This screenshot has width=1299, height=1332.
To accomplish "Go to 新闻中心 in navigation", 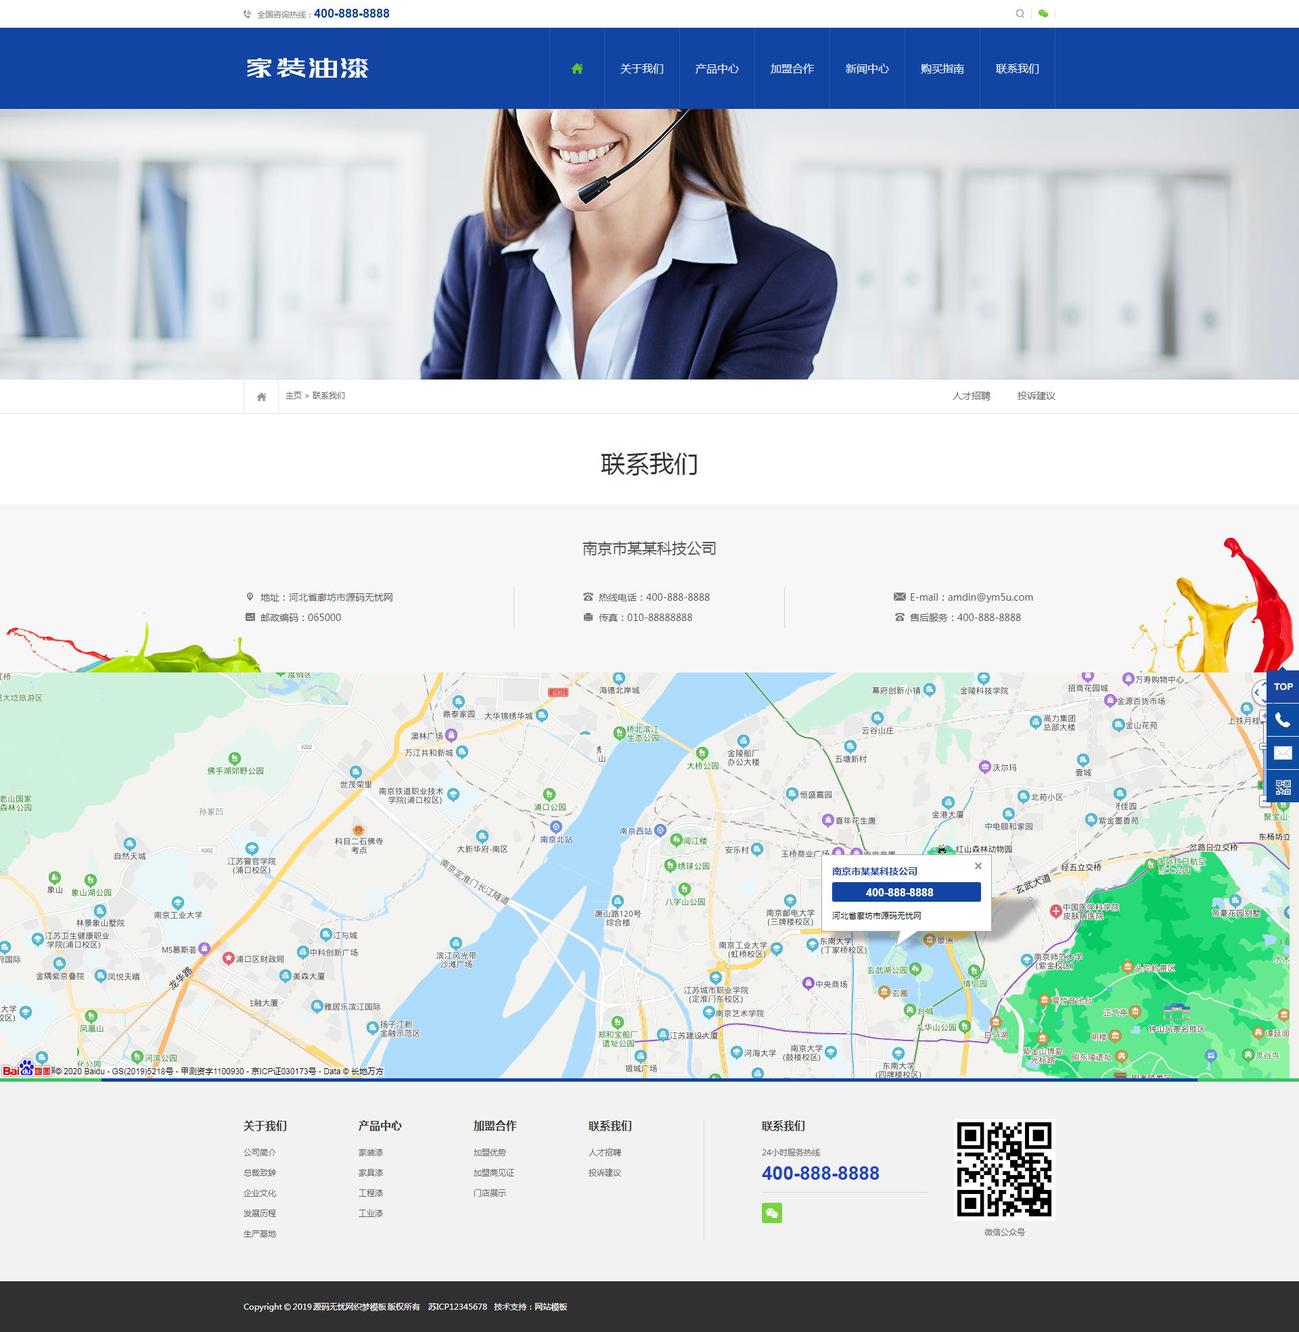I will (x=867, y=68).
